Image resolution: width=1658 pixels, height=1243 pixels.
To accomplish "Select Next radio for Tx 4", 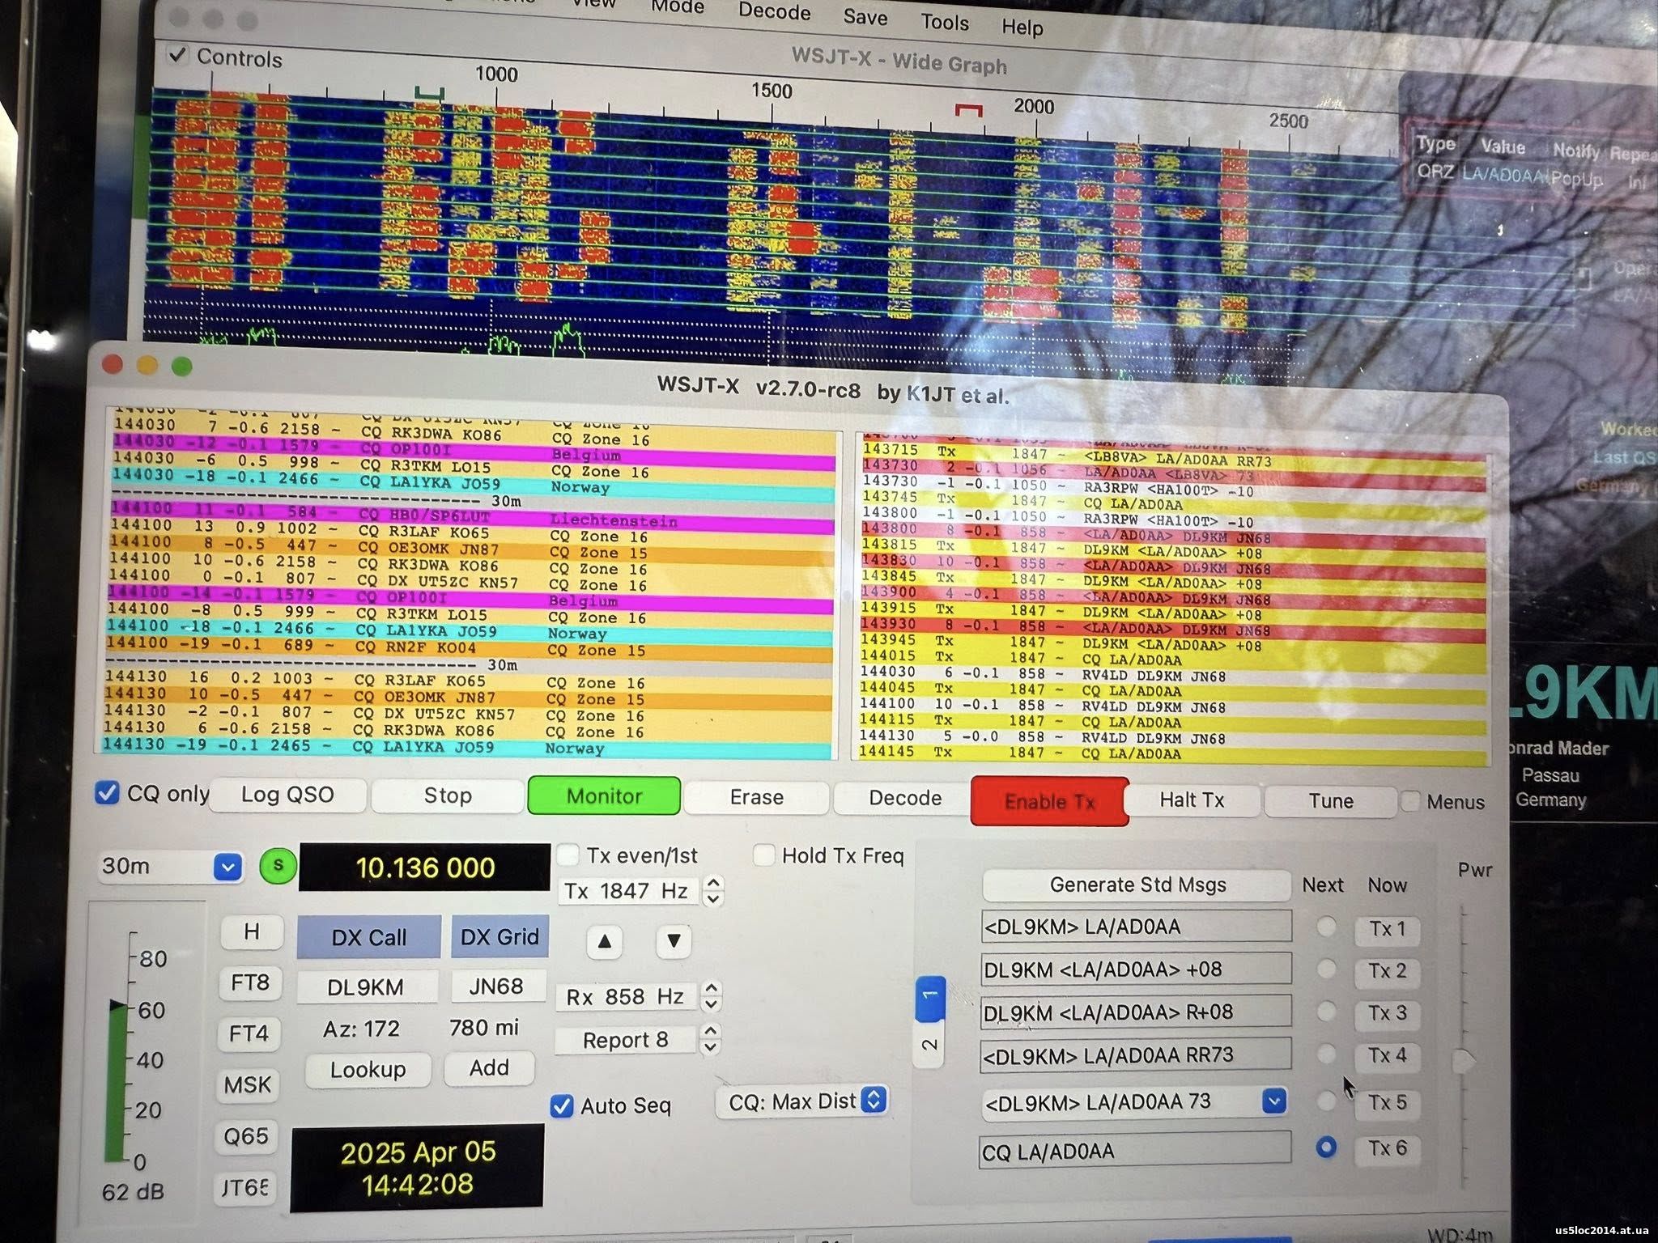I will tap(1326, 1054).
